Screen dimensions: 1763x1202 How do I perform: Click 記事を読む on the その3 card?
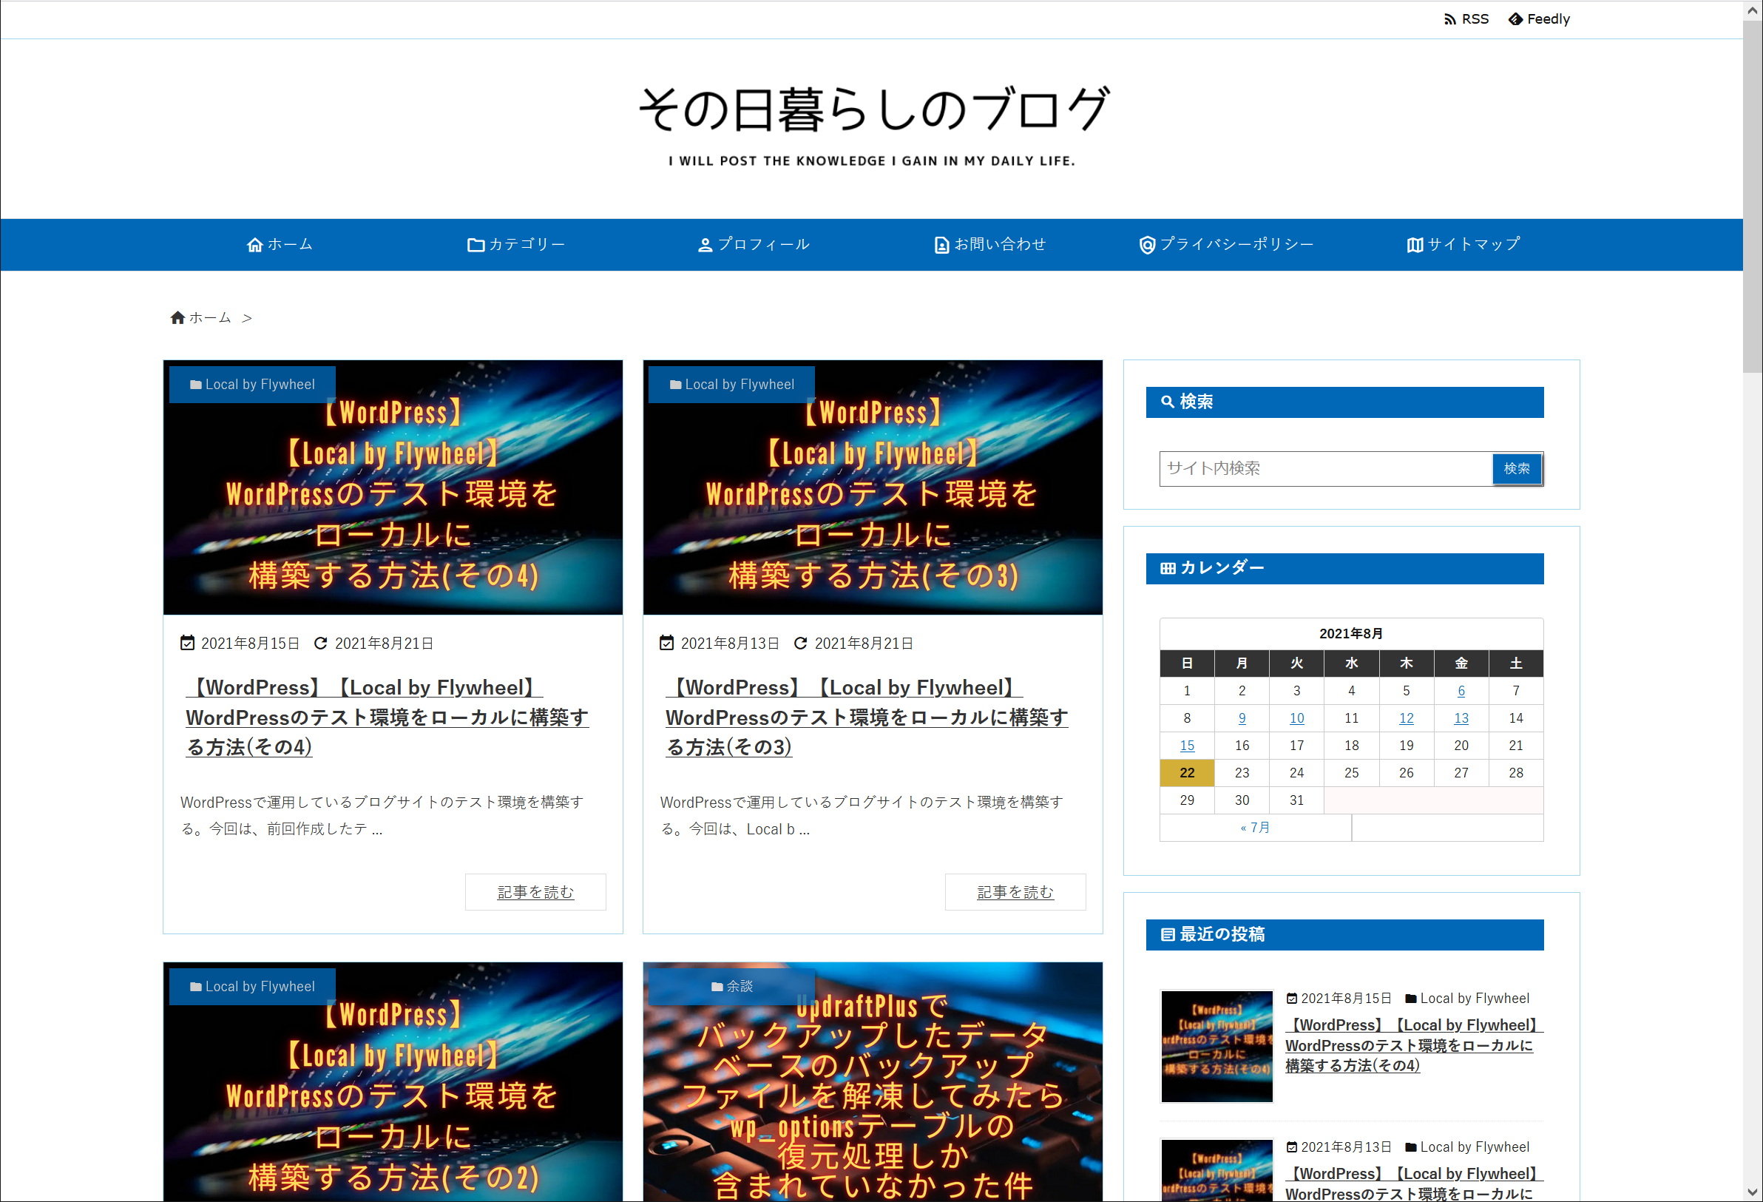click(1015, 891)
